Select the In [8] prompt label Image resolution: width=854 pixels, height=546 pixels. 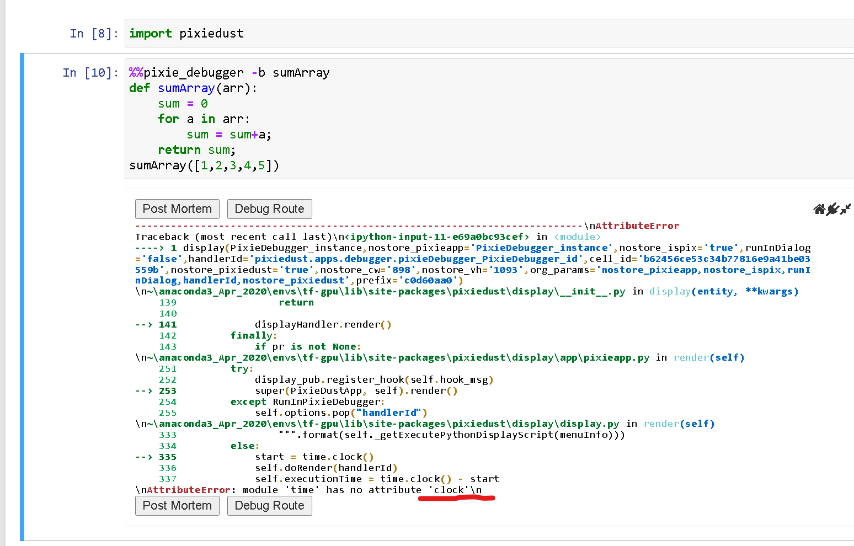(x=94, y=33)
